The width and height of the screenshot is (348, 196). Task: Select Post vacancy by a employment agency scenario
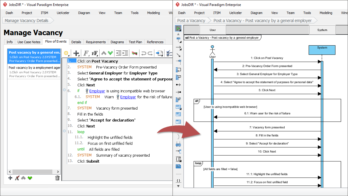(x=34, y=71)
